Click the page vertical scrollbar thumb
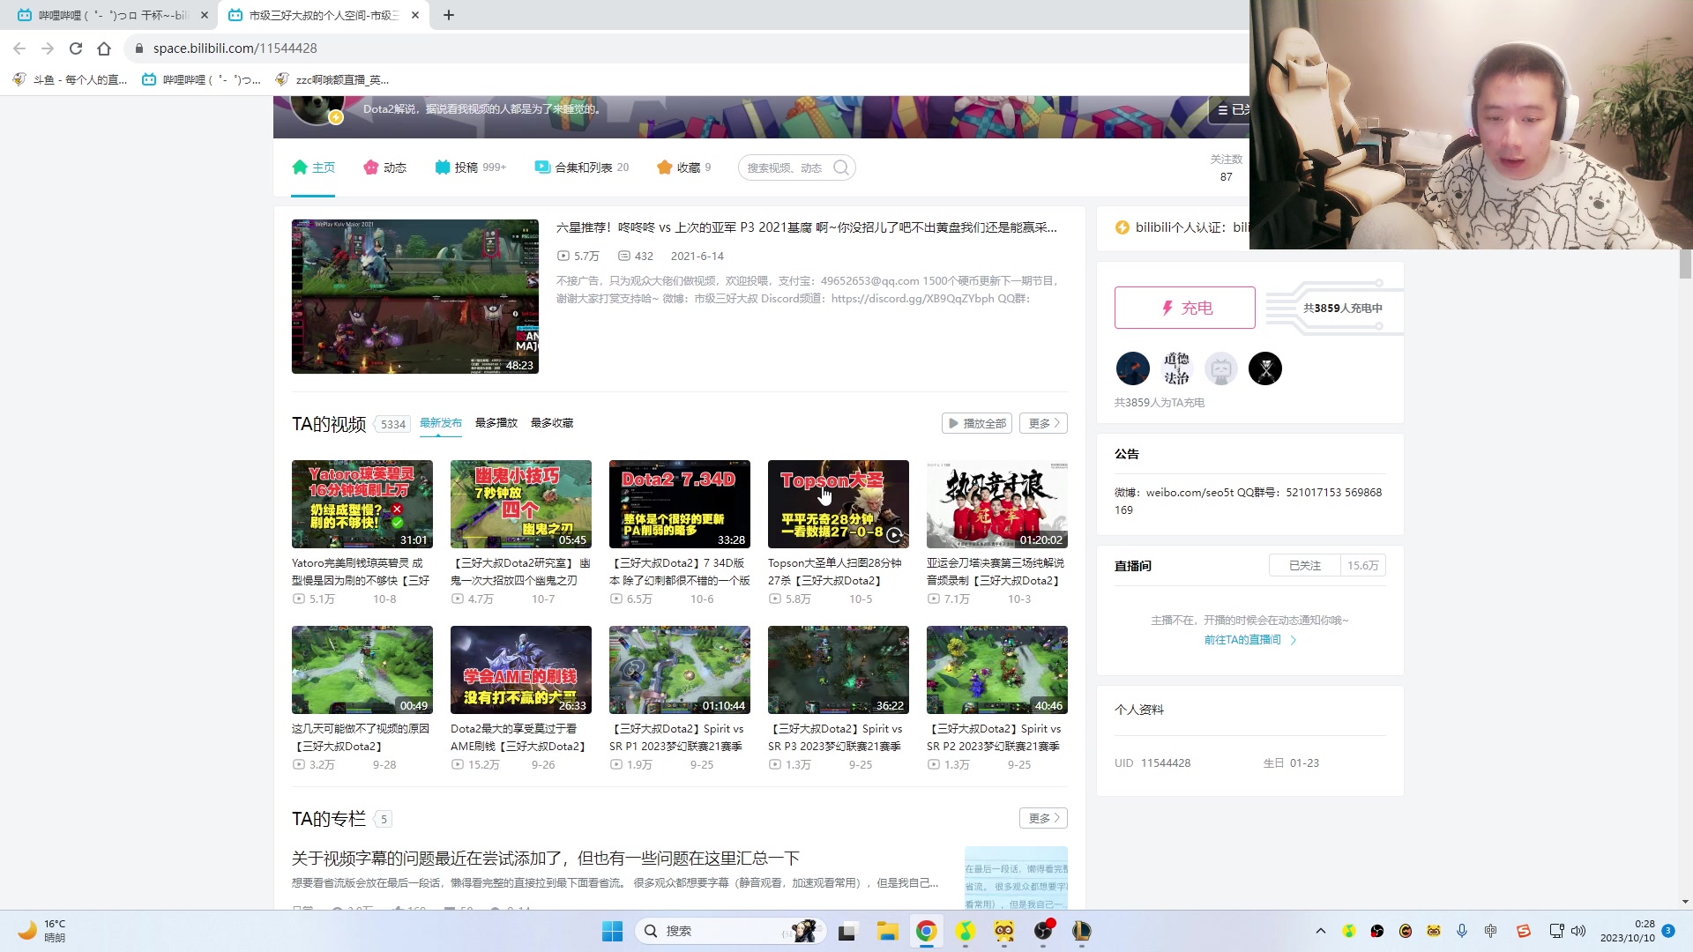The height and width of the screenshot is (952, 1693). [1685, 264]
